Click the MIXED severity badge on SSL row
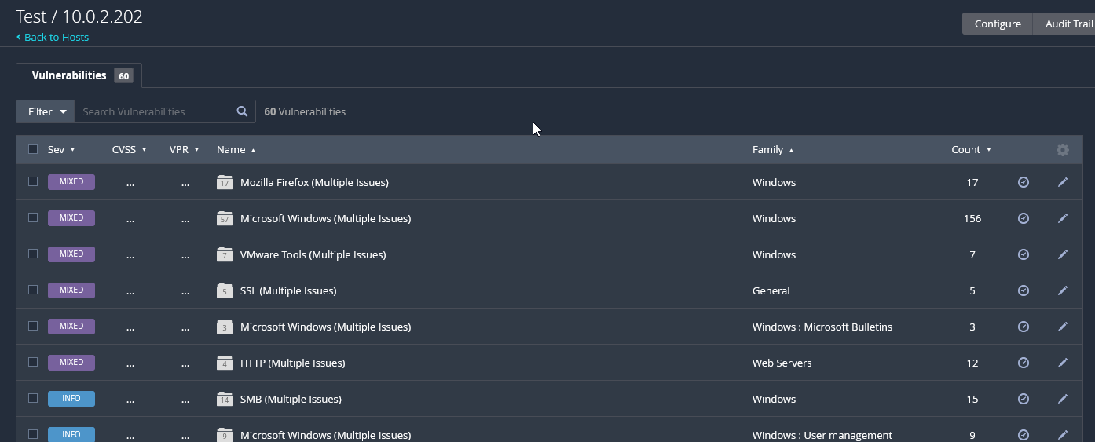This screenshot has width=1095, height=442. click(x=71, y=290)
